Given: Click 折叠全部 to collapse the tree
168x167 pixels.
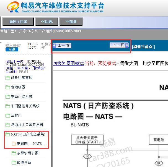Looking at the screenshot, I should [46, 46].
